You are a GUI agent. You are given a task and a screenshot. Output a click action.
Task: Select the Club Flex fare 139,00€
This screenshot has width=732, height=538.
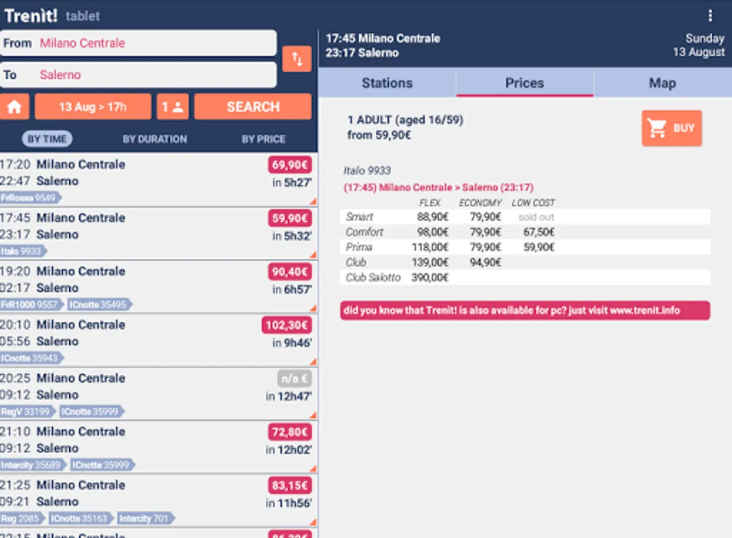pyautogui.click(x=430, y=262)
